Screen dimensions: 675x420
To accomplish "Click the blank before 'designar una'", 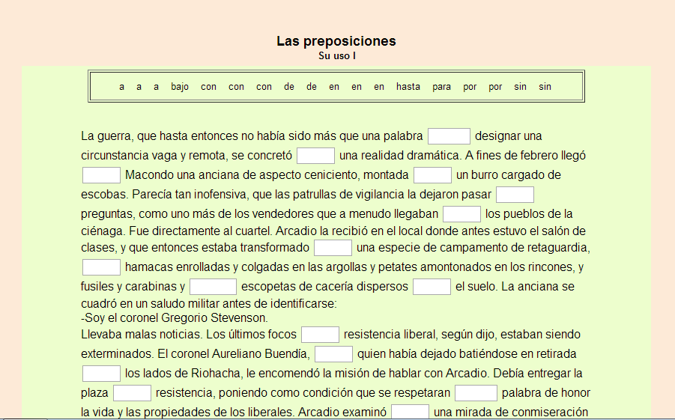I will tap(449, 136).
